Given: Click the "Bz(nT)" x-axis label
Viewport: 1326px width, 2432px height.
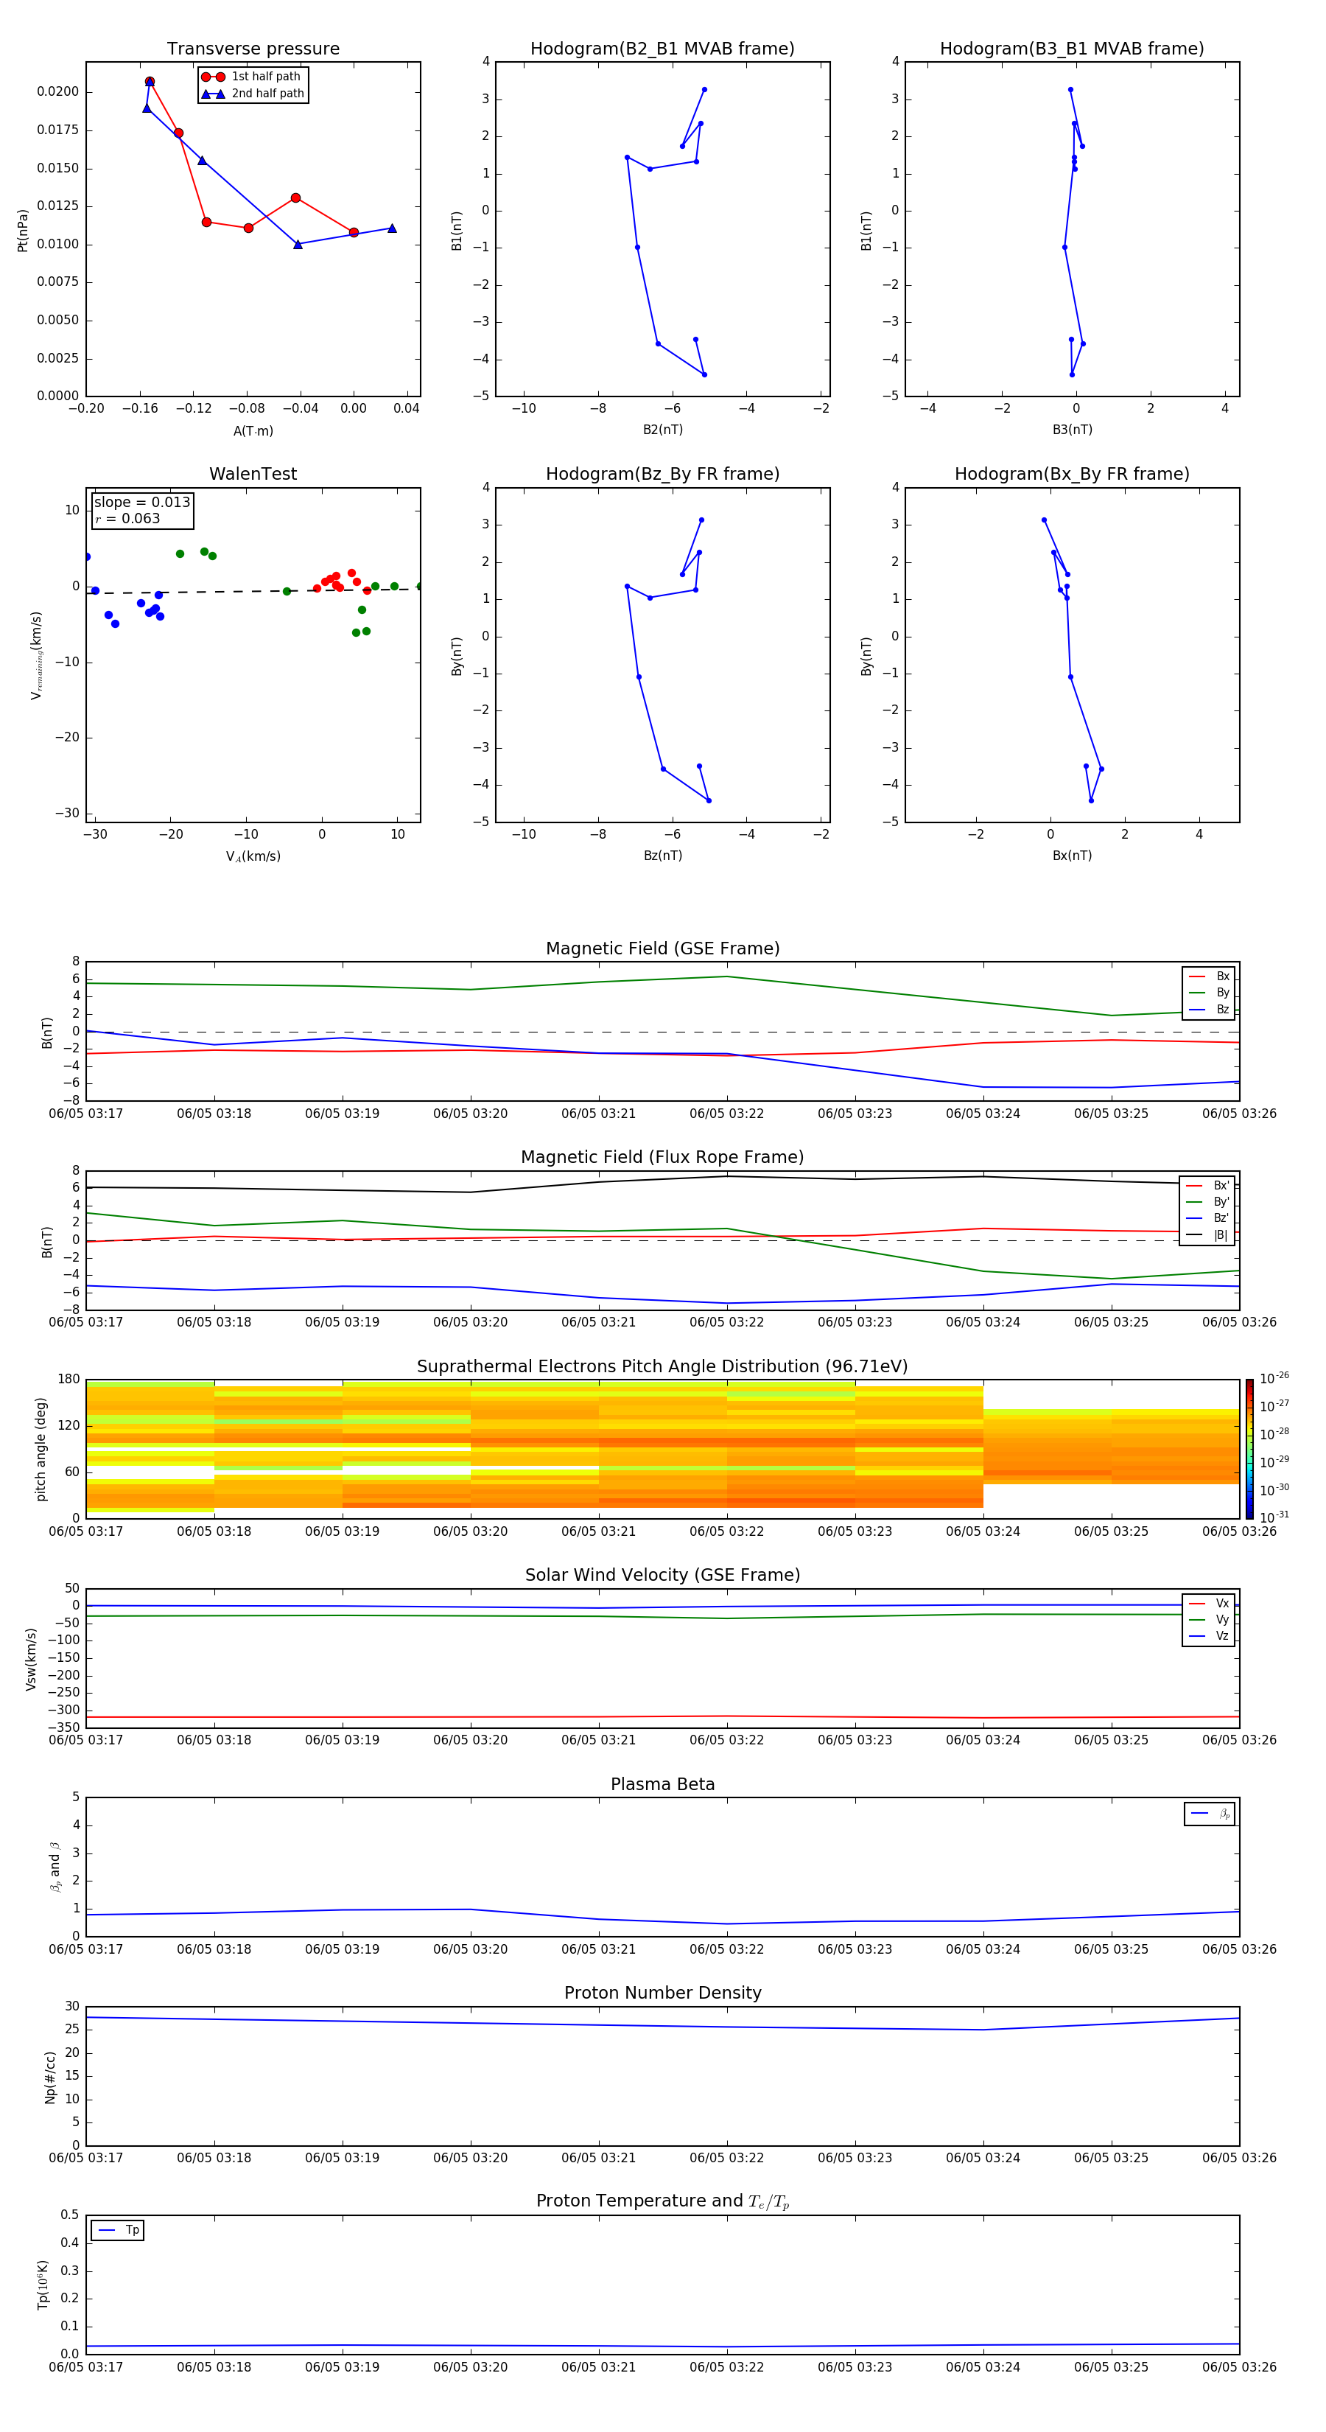Looking at the screenshot, I should 662,856.
